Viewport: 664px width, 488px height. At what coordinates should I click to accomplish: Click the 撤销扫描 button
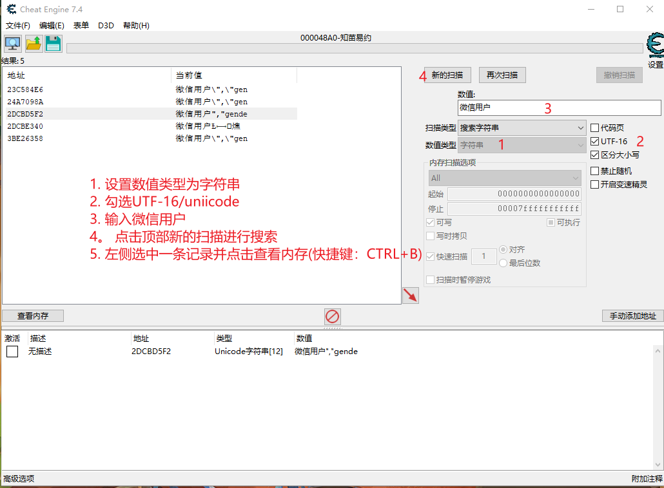tap(620, 75)
